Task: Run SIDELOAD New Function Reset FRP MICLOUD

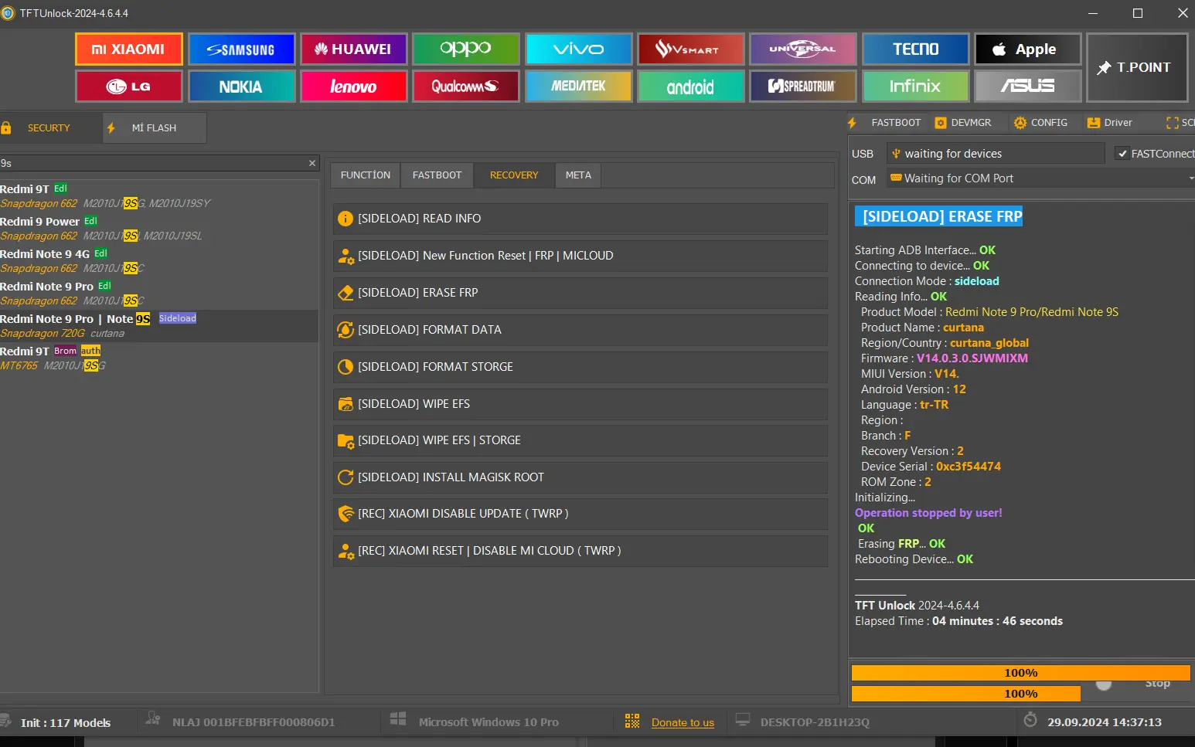Action: pos(580,256)
